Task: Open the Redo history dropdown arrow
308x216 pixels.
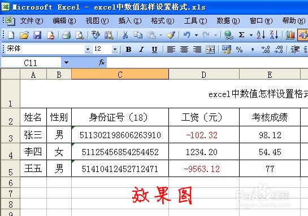Action: click(215, 36)
